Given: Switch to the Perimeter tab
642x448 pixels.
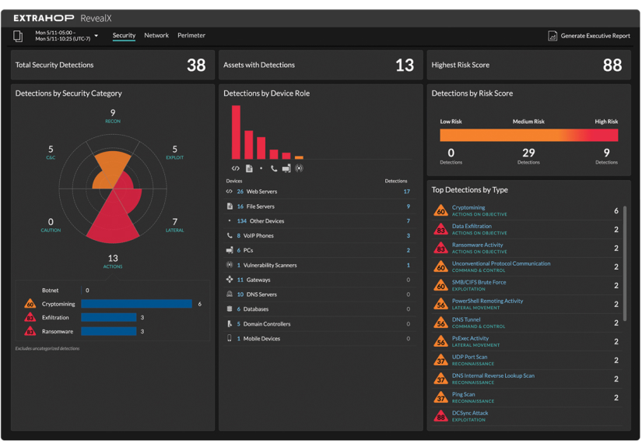Looking at the screenshot, I should [191, 35].
